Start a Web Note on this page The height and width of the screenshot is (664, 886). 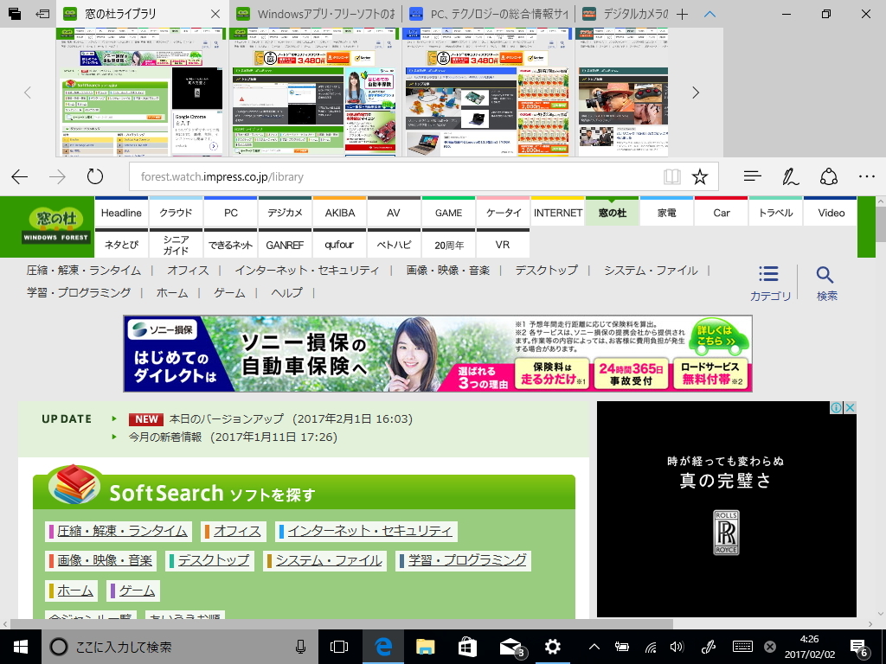789,176
